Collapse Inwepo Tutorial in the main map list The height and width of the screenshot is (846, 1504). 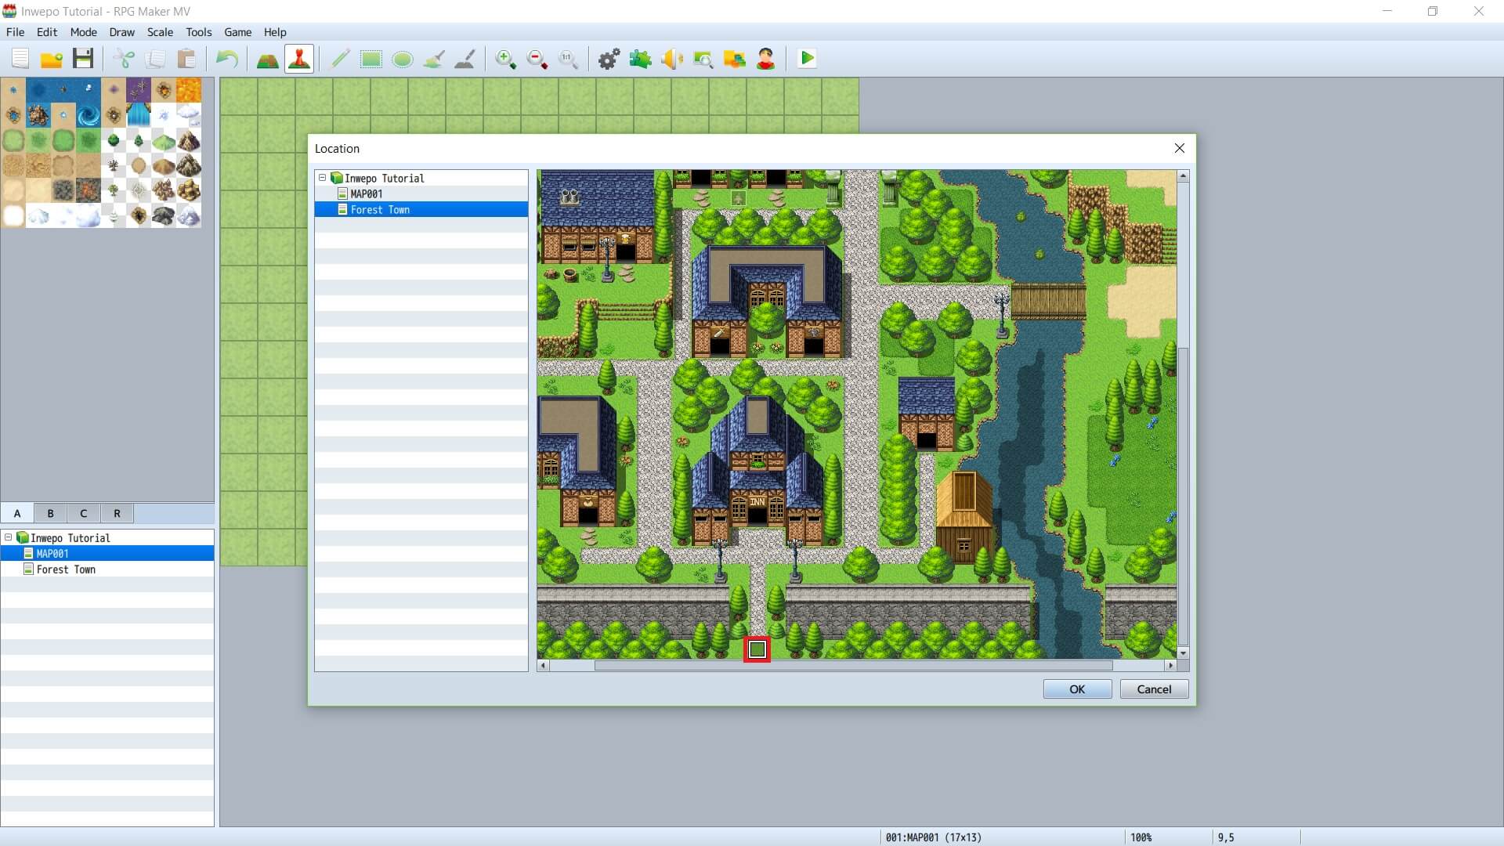click(8, 537)
